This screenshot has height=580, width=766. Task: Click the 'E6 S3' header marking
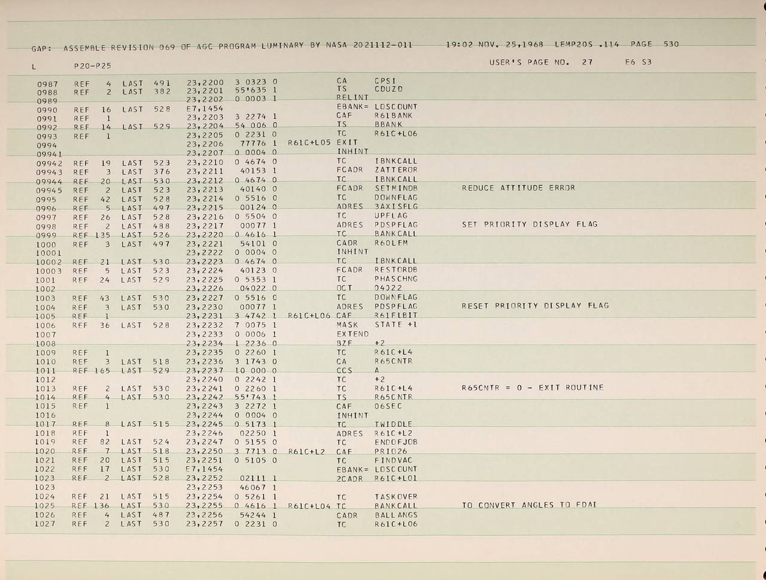tap(638, 62)
